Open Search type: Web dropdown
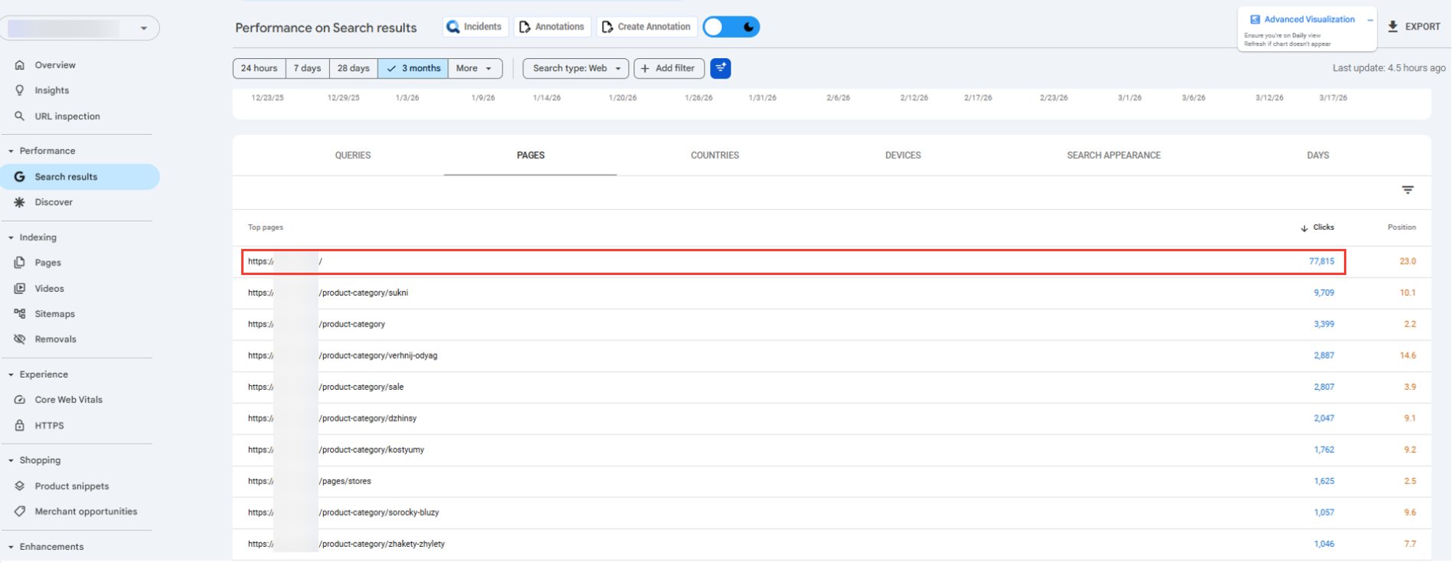Image resolution: width=1452 pixels, height=563 pixels. [x=576, y=68]
